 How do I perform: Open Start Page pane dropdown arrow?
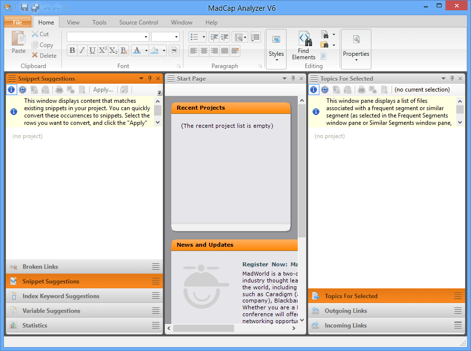click(285, 78)
